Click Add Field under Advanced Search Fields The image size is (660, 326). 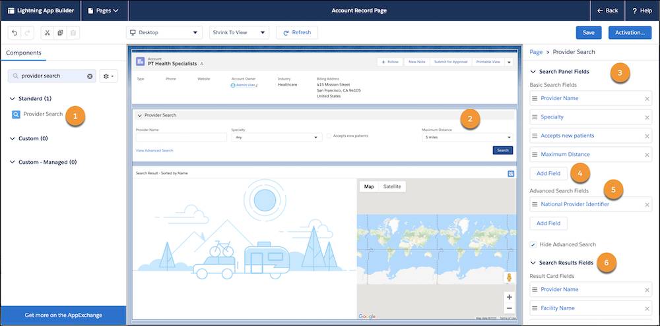point(548,223)
